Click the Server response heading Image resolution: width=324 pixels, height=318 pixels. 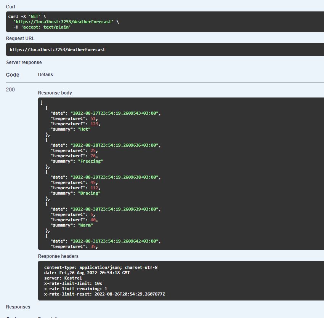[24, 62]
